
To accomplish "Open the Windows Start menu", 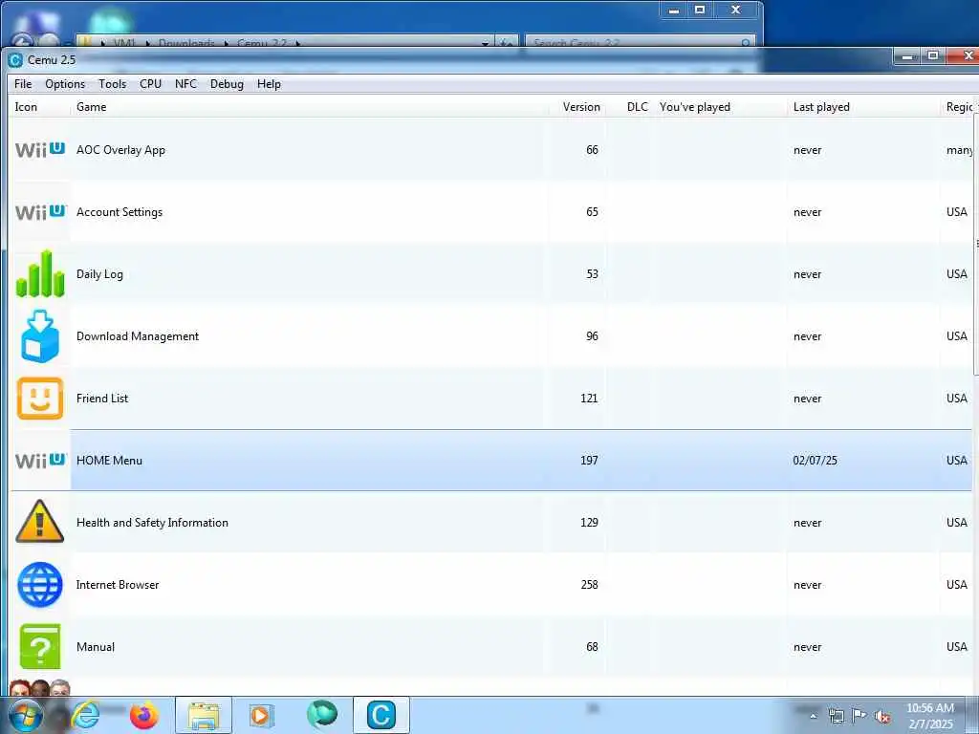I will click(x=25, y=715).
